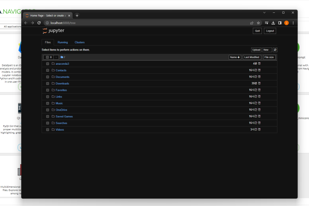This screenshot has height=206, width=309.
Task: Open the Contacts folder link
Action: (x=61, y=70)
